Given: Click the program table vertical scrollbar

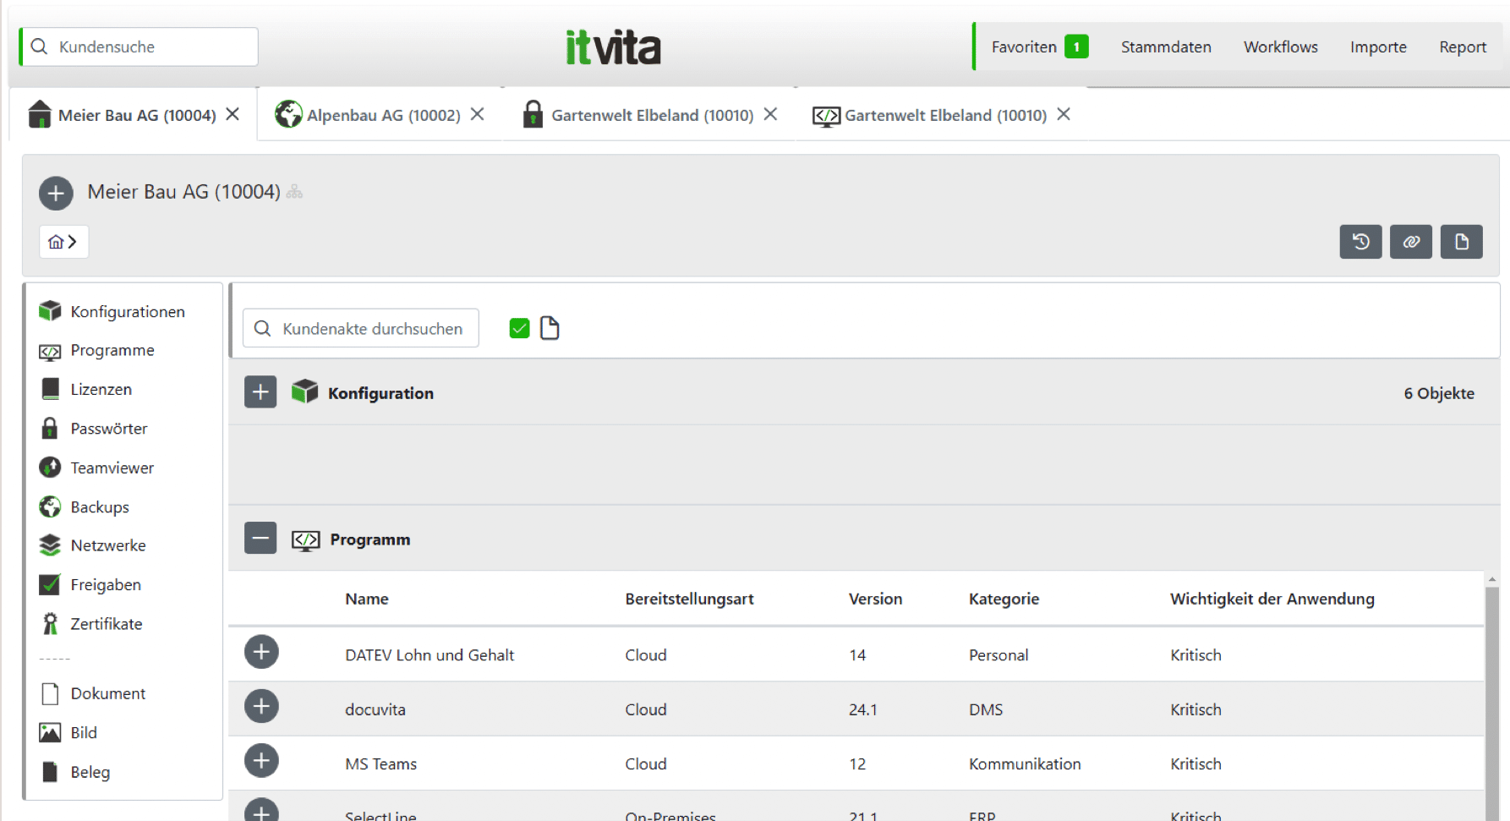Looking at the screenshot, I should [1492, 693].
